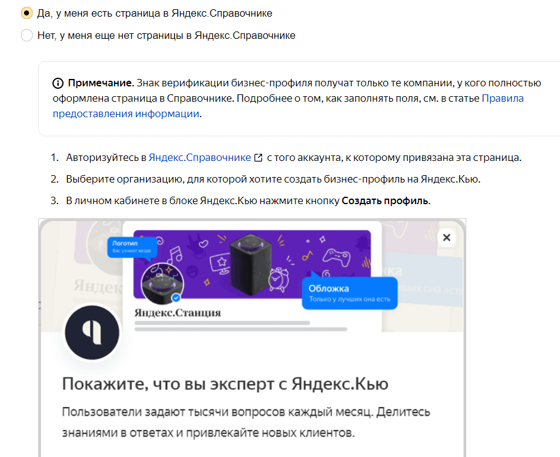Open the Яндекс.Справочнике link in step 1
The image size is (560, 457).
(199, 157)
